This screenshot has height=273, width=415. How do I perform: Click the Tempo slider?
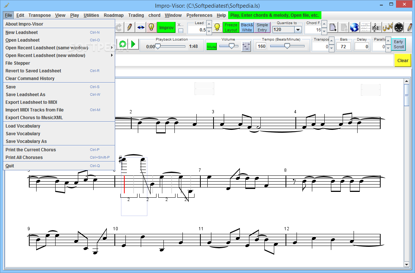pos(287,46)
